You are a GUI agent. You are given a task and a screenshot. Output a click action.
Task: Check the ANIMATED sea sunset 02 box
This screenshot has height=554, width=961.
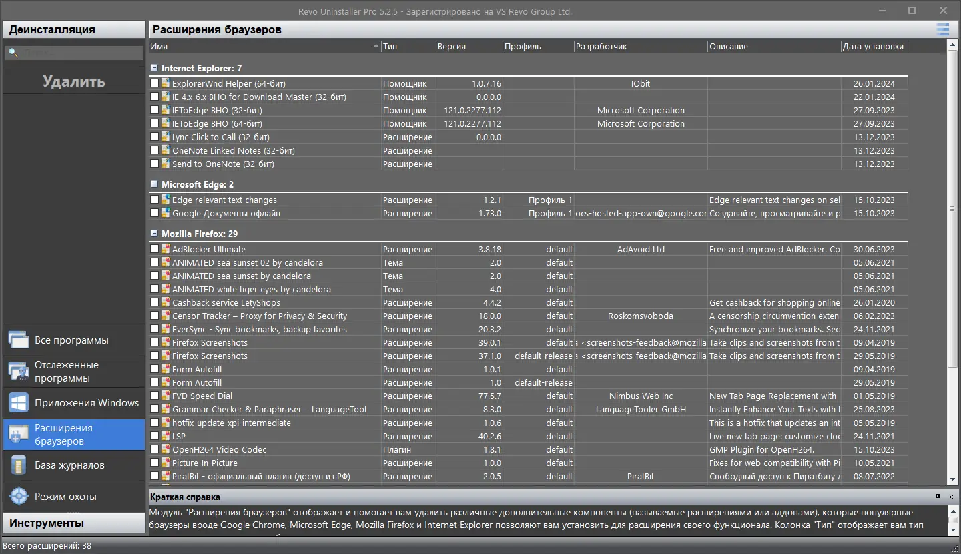coord(155,262)
